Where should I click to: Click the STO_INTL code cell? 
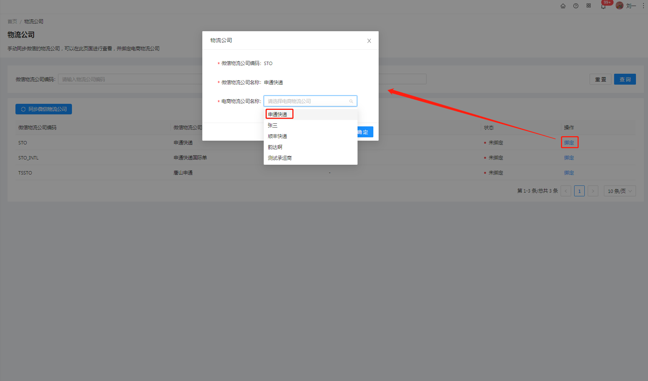28,158
